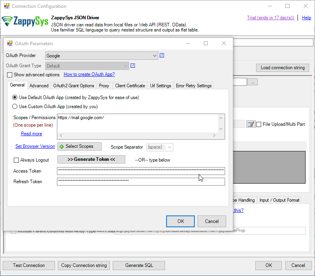Check the Always Logout checkbox
Screen dimensions: 315x276
pos(16,160)
